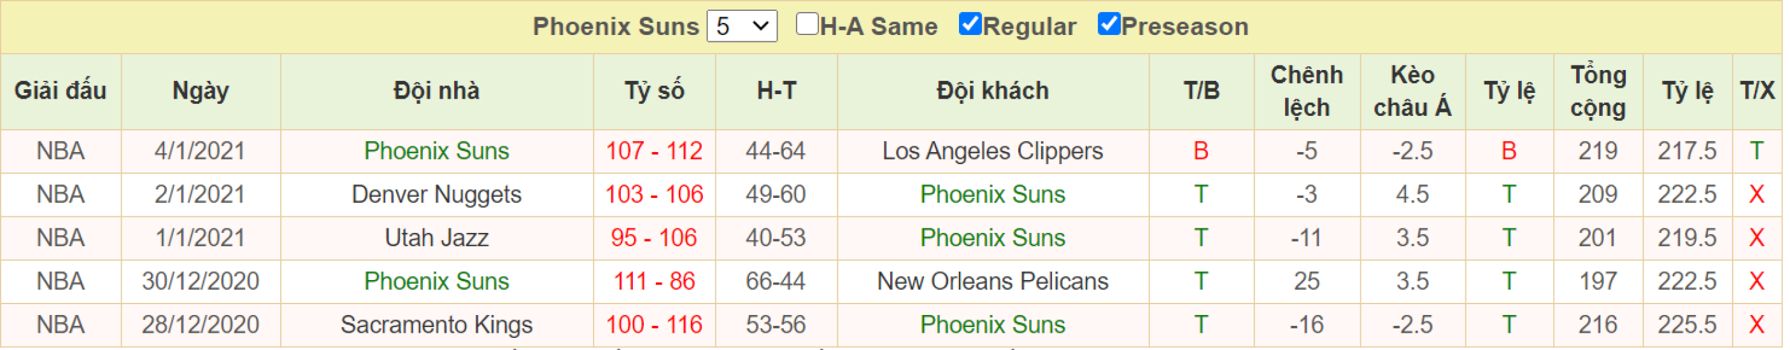Open the 107 - 112 score link
Image resolution: width=1790 pixels, height=350 pixels.
click(x=654, y=151)
